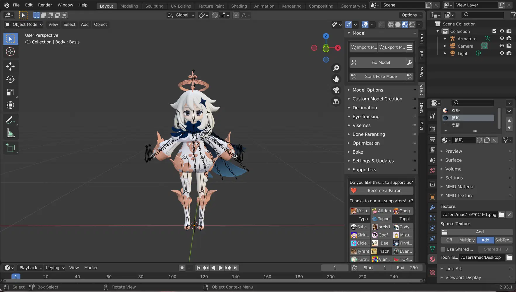Click the texture file path field
516x292 pixels.
[x=469, y=215]
